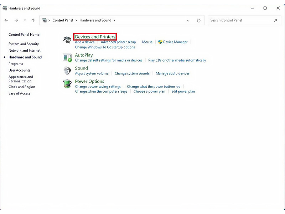
Task: Expand chevron after Hardware and Sound breadcrumb
Action: 114,20
